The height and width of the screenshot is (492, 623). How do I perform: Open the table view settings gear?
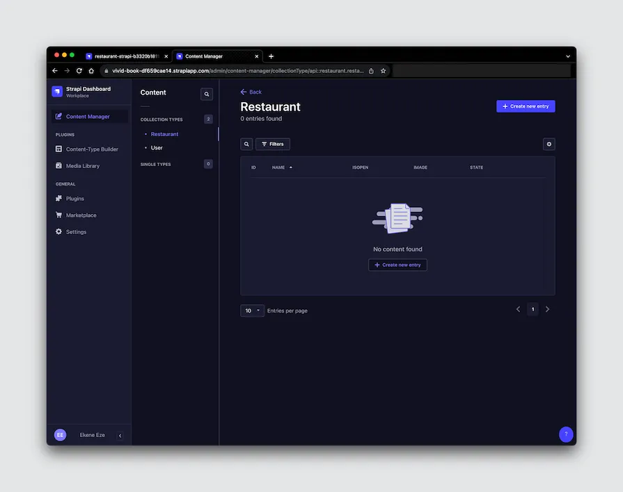[x=549, y=144]
